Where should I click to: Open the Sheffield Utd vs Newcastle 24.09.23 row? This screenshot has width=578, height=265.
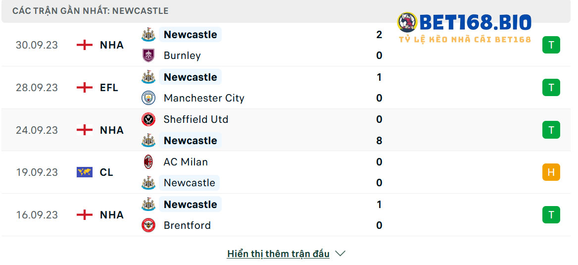click(x=286, y=130)
